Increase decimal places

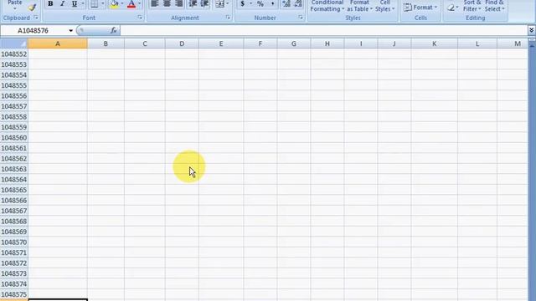[286, 3]
